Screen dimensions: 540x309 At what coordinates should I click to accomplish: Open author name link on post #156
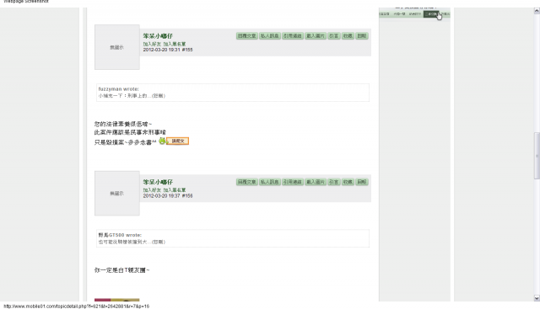click(x=158, y=182)
